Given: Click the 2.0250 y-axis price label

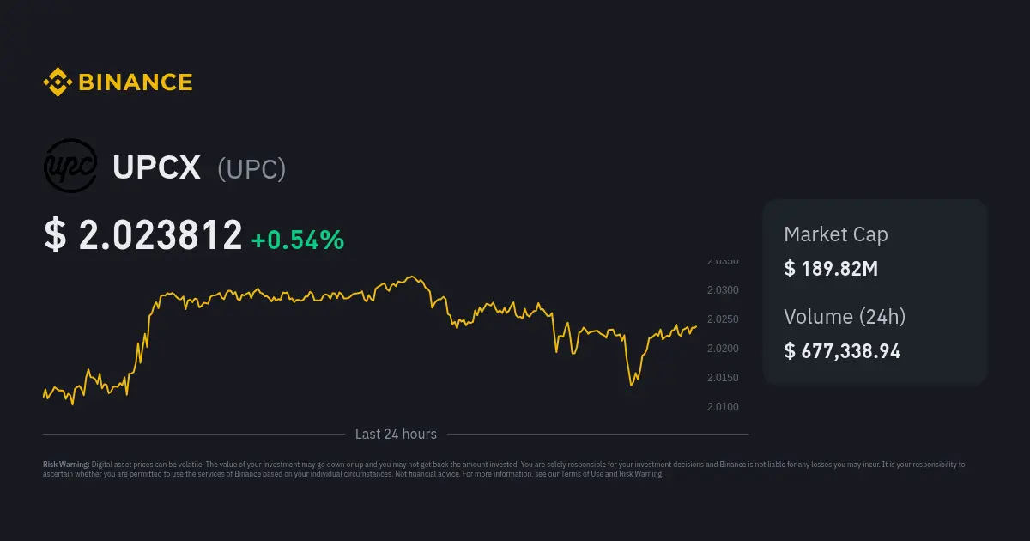Looking at the screenshot, I should coord(723,319).
